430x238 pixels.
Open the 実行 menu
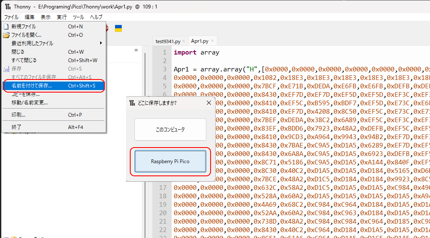click(x=62, y=17)
